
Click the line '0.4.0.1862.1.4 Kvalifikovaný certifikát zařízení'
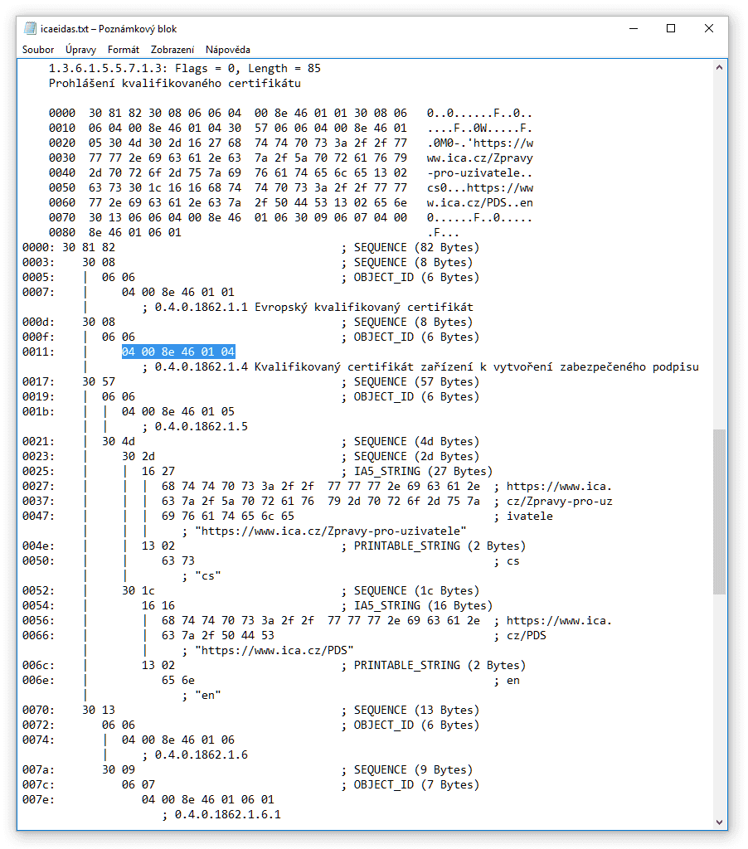pos(420,367)
